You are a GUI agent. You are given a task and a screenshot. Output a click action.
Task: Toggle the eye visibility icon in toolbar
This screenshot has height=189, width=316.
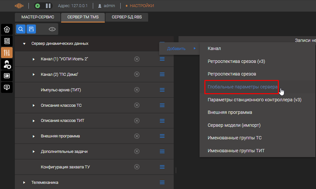52,29
